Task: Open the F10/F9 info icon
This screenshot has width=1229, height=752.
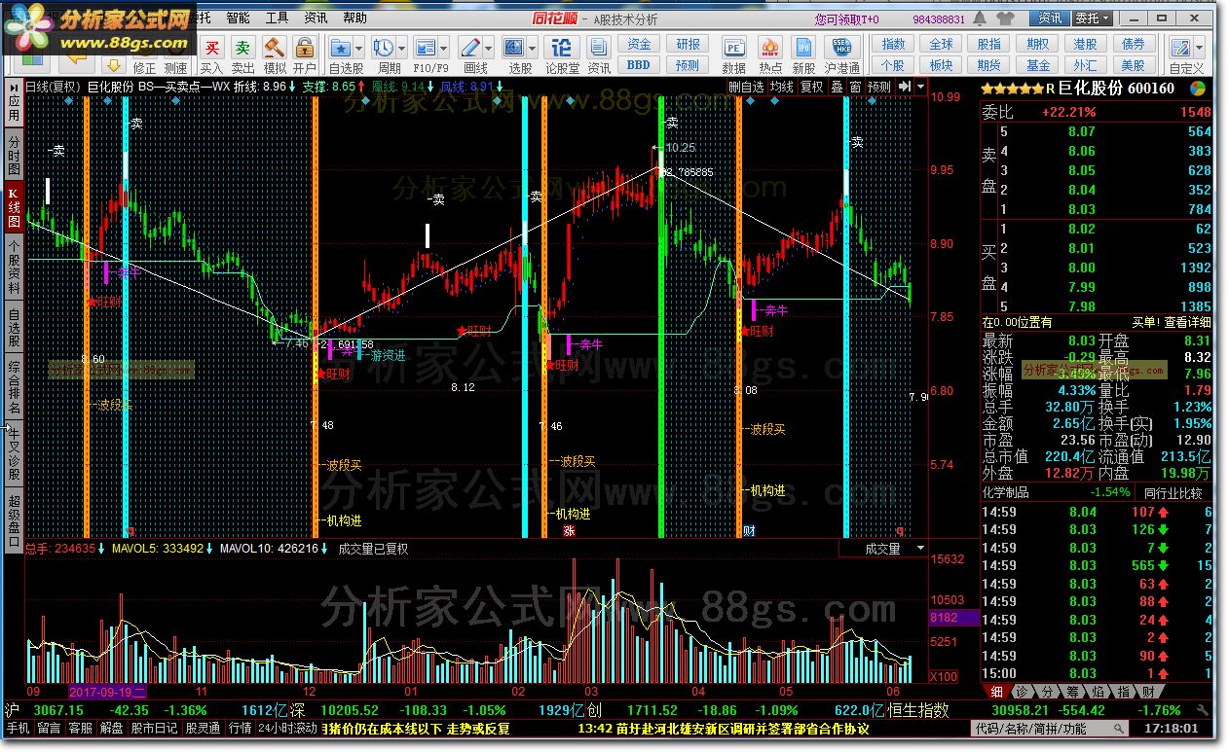Action: click(425, 49)
